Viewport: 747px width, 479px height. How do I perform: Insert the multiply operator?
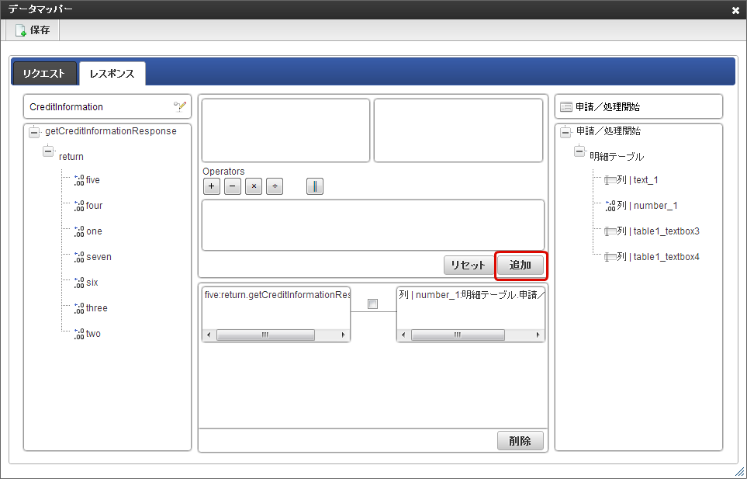254,186
